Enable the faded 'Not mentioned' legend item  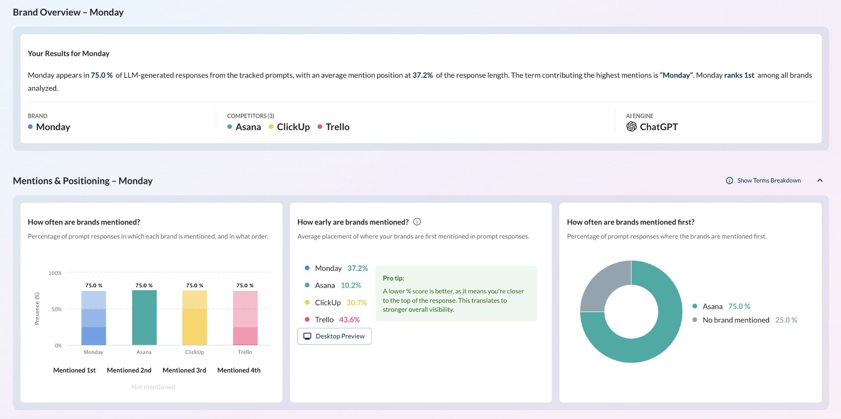point(153,387)
